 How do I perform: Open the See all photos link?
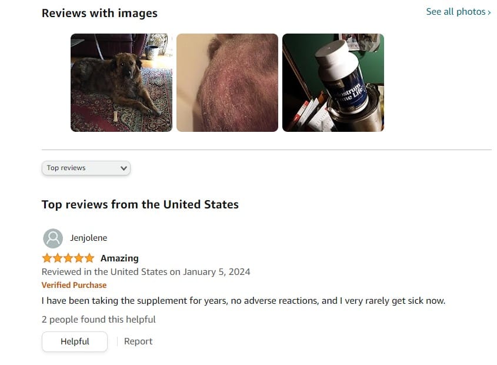(x=458, y=12)
